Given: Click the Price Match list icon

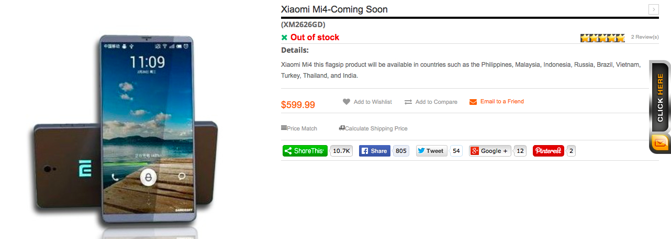Looking at the screenshot, I should [x=284, y=128].
